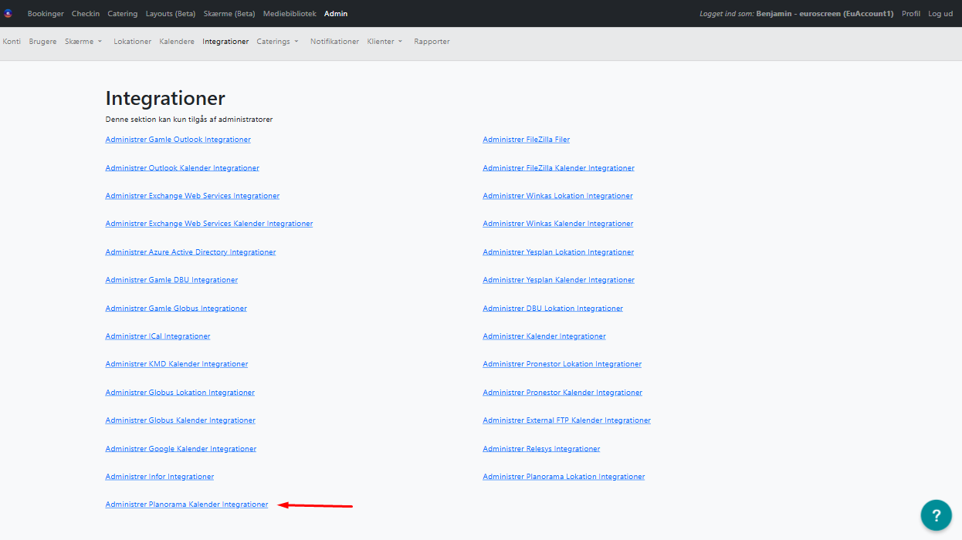The width and height of the screenshot is (962, 540).
Task: Expand the Caterings dropdown
Action: (x=278, y=42)
